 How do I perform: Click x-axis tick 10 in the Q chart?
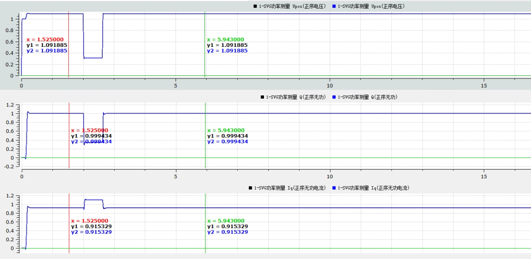[330, 177]
